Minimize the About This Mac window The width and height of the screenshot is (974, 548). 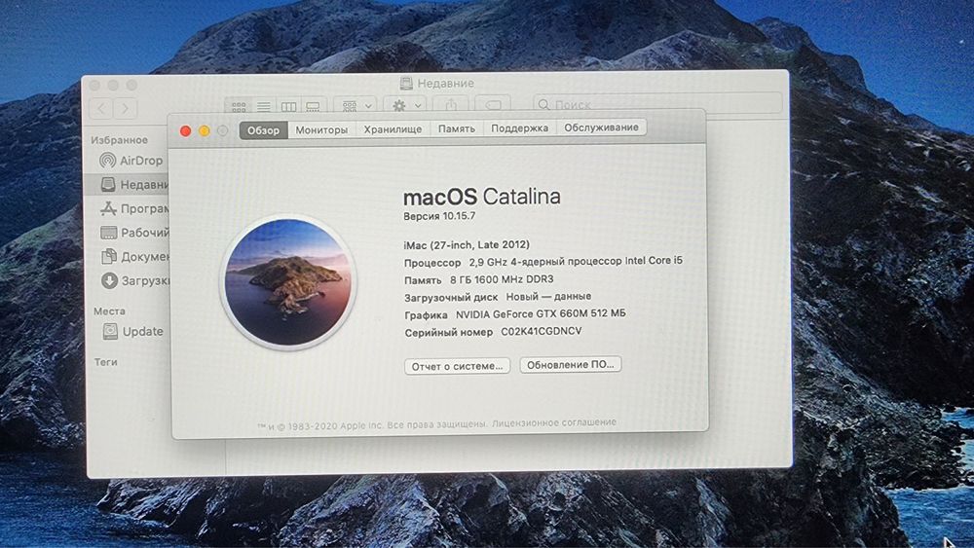click(x=205, y=131)
